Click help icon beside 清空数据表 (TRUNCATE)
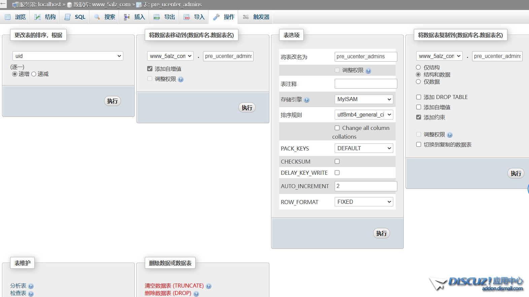Image resolution: width=529 pixels, height=297 pixels. (209, 286)
